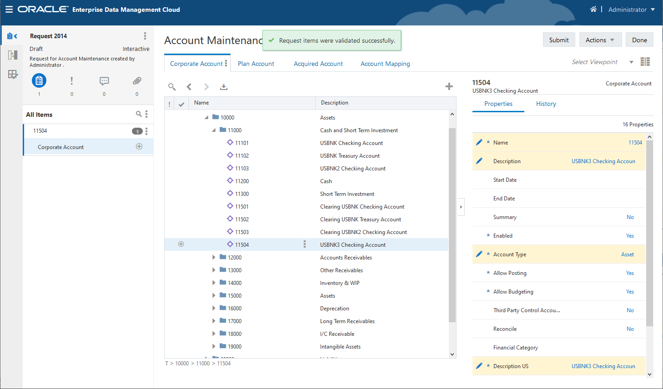Screen dimensions: 663x389
Task: Click the download icon in viewpoint toolbar
Action: [x=224, y=87]
